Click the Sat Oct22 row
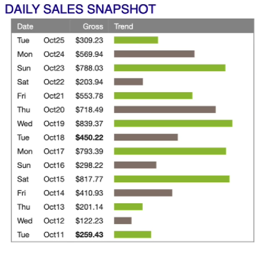This screenshot has height=254, width=257. pyautogui.click(x=40, y=82)
